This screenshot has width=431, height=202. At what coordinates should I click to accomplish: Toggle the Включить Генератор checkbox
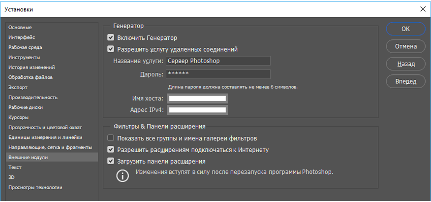click(111, 37)
